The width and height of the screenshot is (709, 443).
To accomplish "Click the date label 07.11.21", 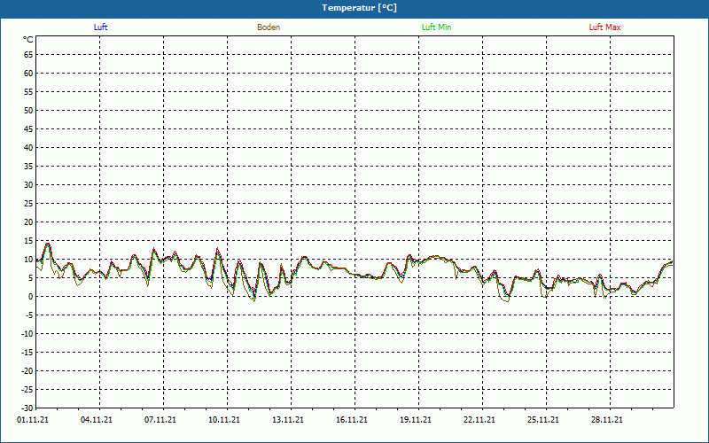I will 160,420.
